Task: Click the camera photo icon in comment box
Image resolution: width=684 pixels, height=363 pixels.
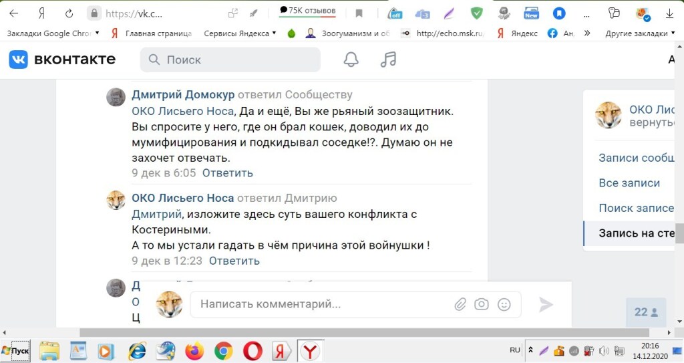Action: 482,304
